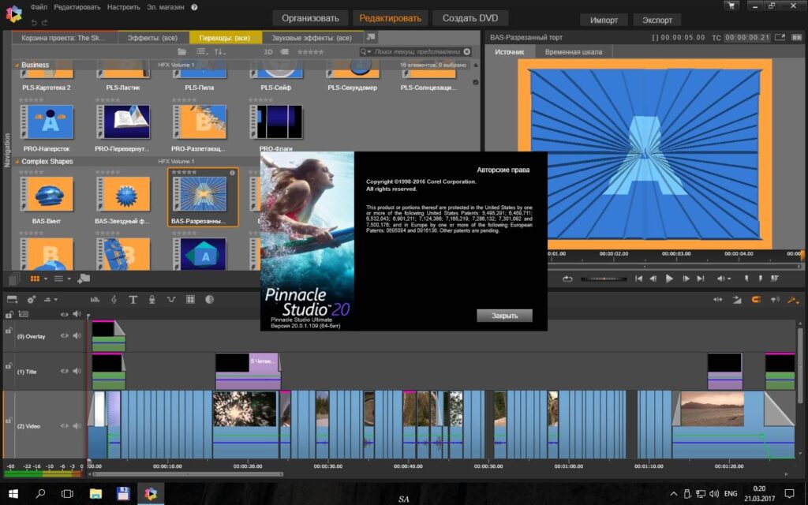Screen dimensions: 808x505
Task: Switch to the Эффекты: (все) tab
Action: click(152, 38)
